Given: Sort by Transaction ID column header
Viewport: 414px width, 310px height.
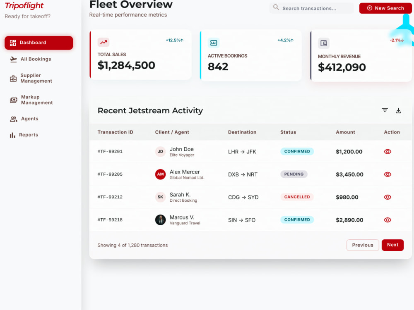Looking at the screenshot, I should pos(116,132).
